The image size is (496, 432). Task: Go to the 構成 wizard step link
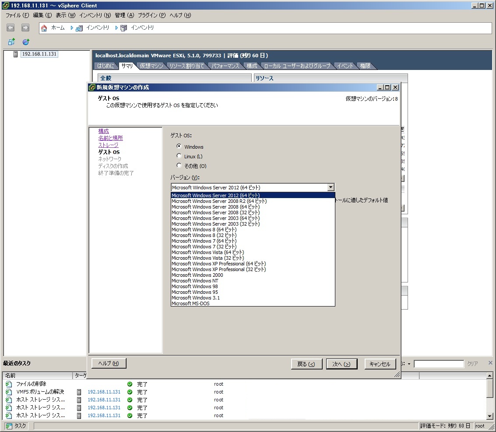click(103, 131)
